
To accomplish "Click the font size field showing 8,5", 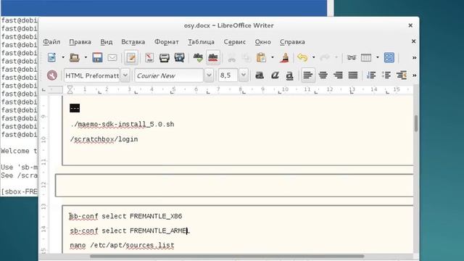I will coord(228,75).
